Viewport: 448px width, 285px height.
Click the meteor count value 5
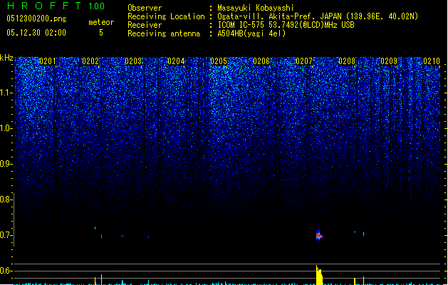pos(101,33)
